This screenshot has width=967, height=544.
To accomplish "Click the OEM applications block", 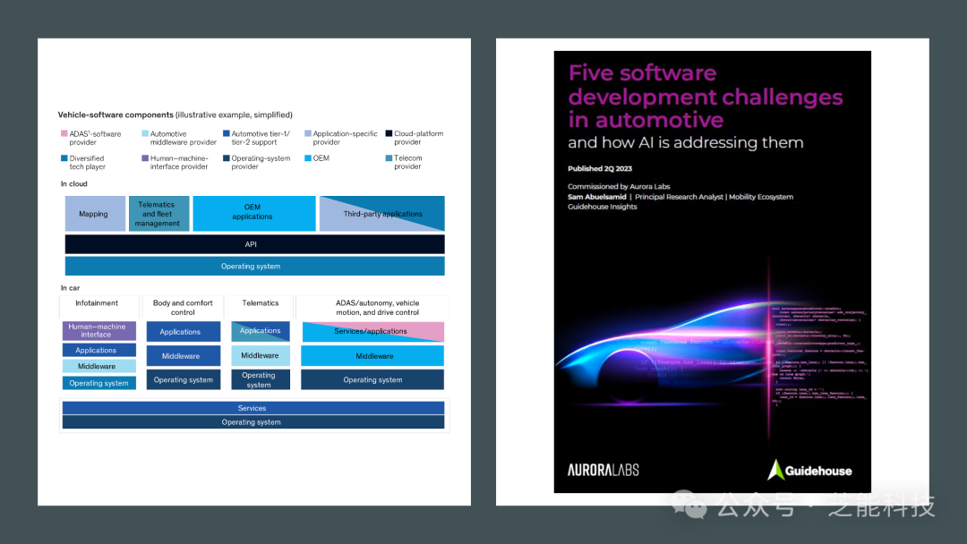I will 254,214.
